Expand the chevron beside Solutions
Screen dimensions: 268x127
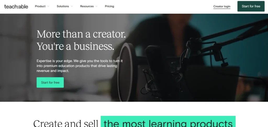coord(72,6)
